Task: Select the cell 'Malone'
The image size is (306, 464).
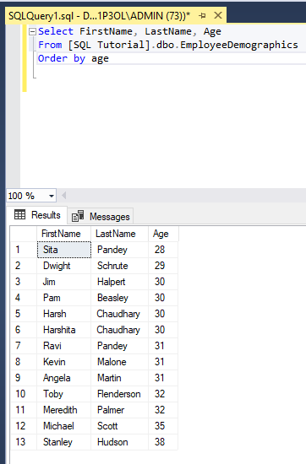Action: [119, 362]
